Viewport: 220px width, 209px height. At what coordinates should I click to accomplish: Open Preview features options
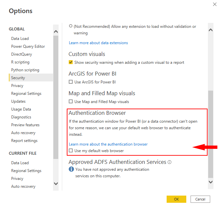[x=25, y=125]
